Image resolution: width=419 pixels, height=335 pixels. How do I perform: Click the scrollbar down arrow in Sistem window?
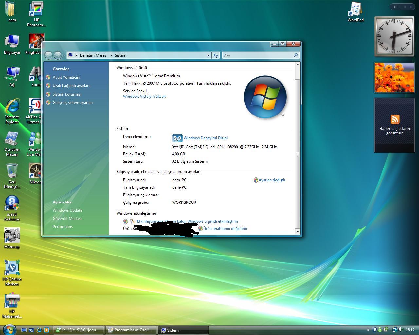tap(297, 232)
